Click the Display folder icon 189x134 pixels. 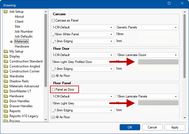(6, 56)
